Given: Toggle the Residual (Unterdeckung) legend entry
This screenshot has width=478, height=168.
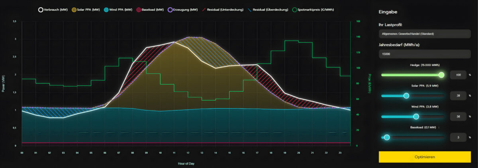Looking at the screenshot, I should [x=223, y=10].
